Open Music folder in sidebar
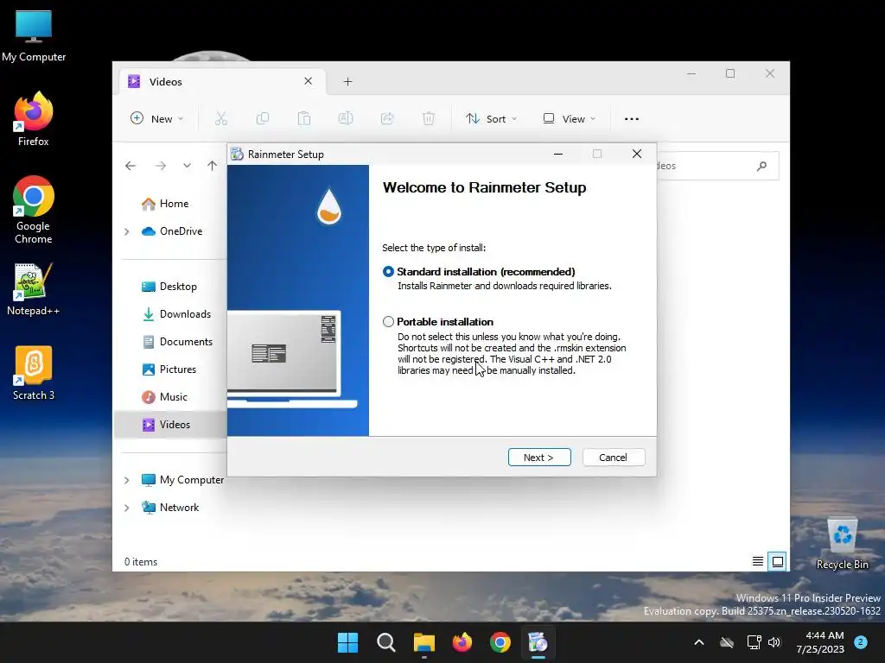 (165, 397)
